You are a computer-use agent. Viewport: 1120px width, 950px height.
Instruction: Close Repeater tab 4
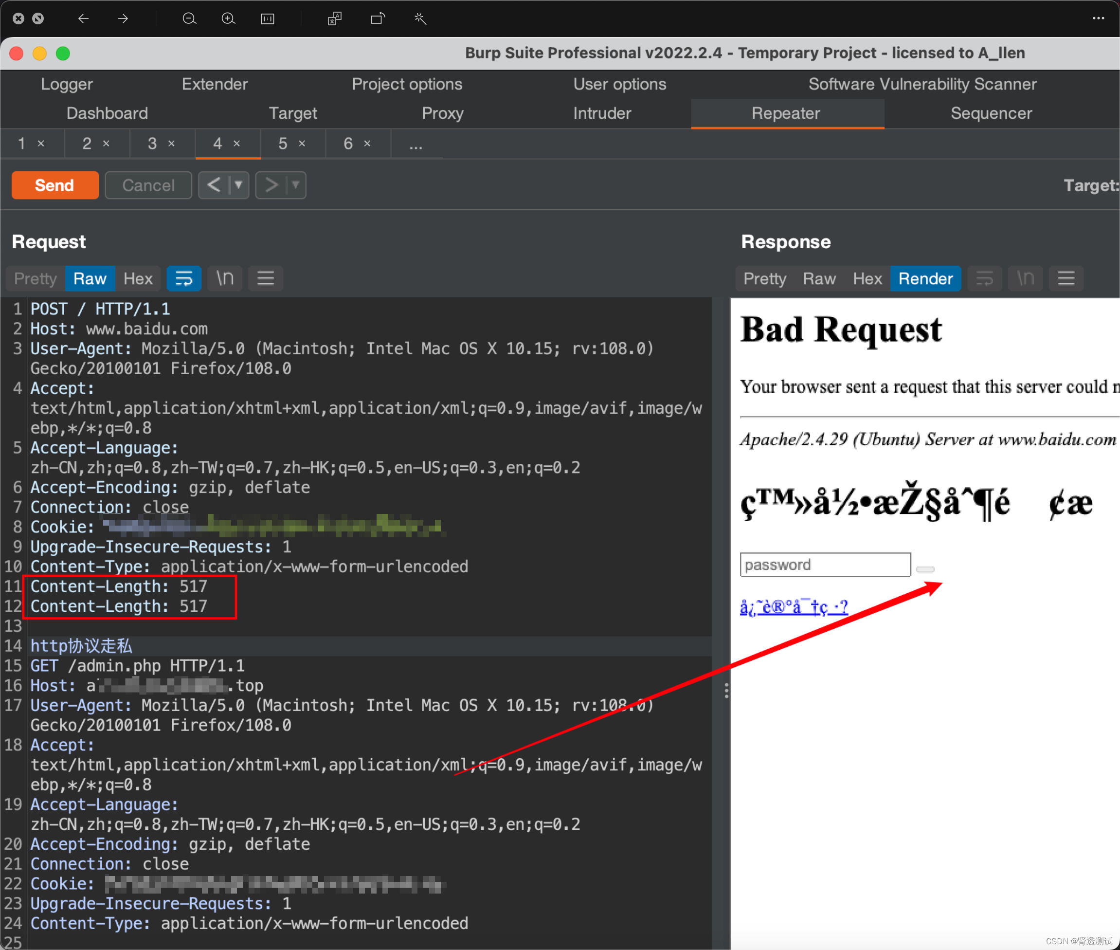(236, 144)
